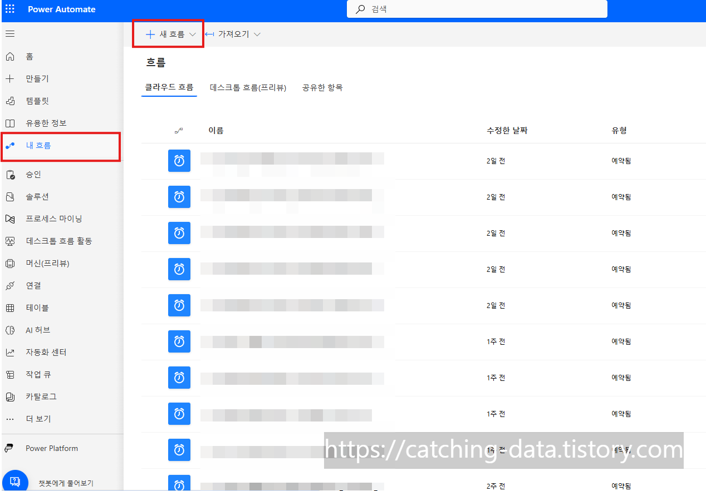Screen dimensions: 706x491
Task: Click the magnifier icon in search box
Action: click(x=361, y=9)
